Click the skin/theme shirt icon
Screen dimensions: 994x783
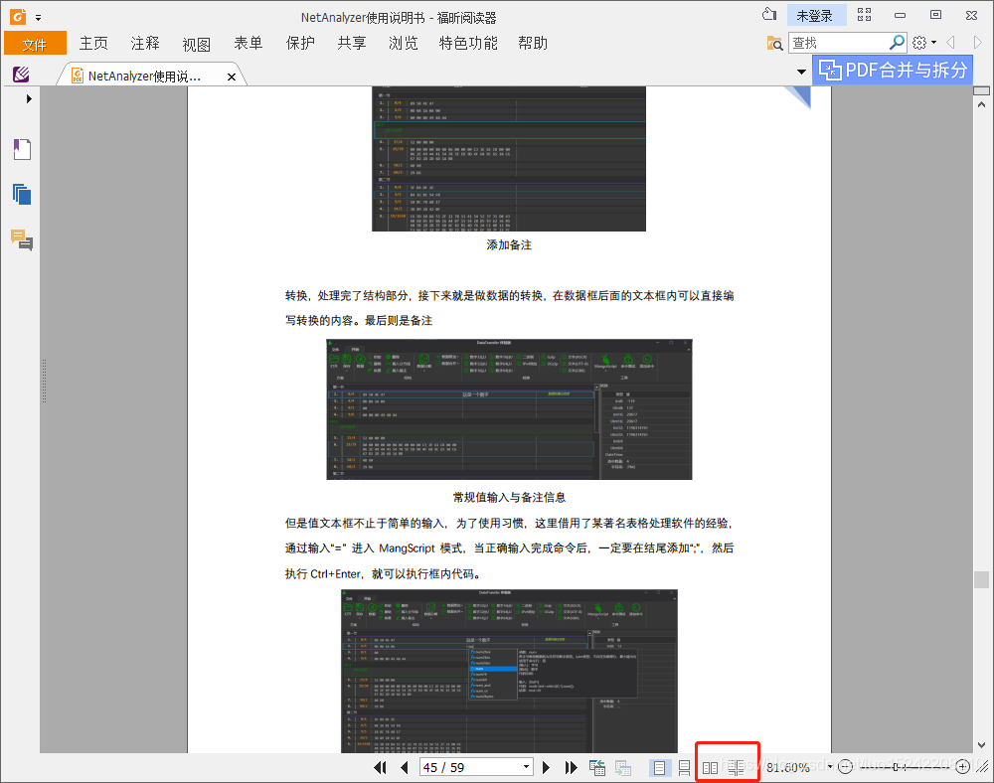(x=769, y=15)
